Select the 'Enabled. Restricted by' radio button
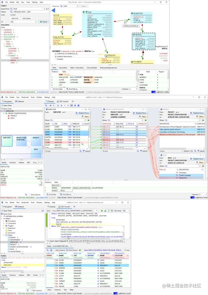Viewport: 208px width, 295px height. 56,56
